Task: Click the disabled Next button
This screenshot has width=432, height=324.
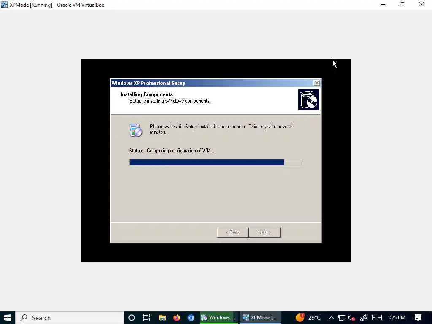Action: click(265, 232)
